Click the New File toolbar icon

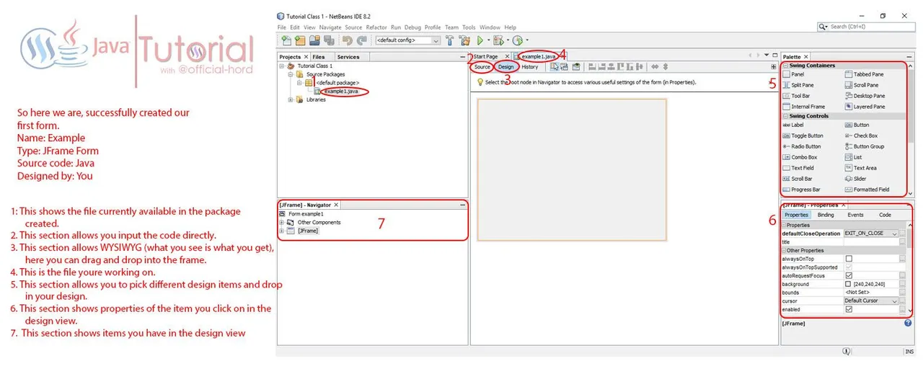[x=287, y=40]
